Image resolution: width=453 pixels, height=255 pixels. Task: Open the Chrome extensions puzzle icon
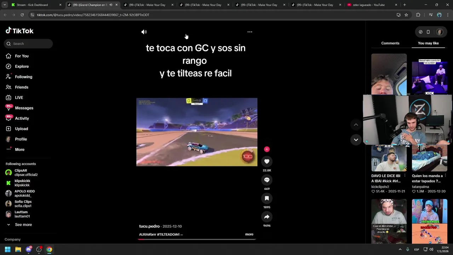(x=418, y=15)
